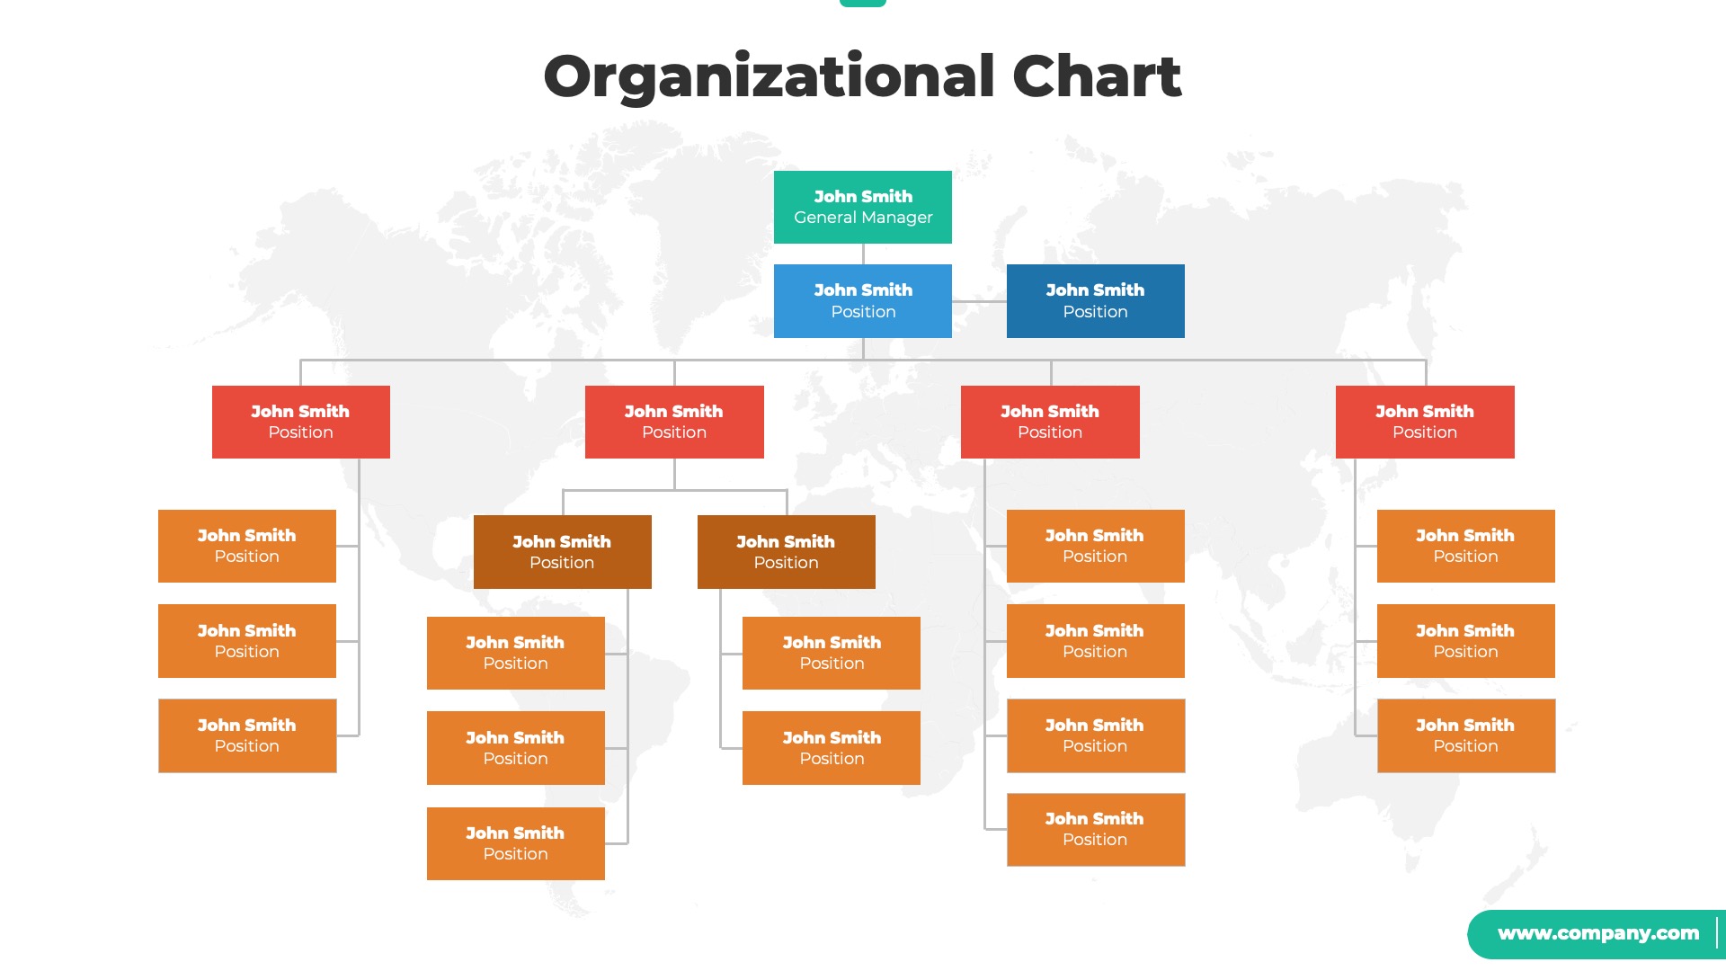Screen dimensions: 1726x971
Task: Select the light blue Position node left
Action: coord(863,300)
